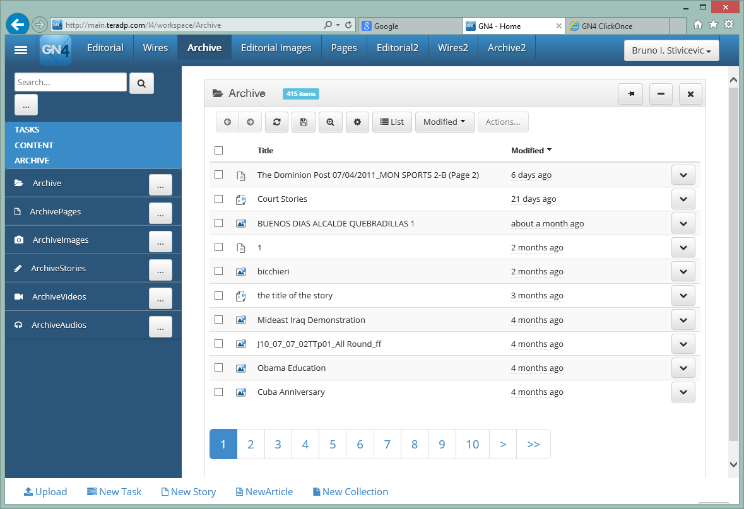Open the browser home icon

[x=697, y=24]
